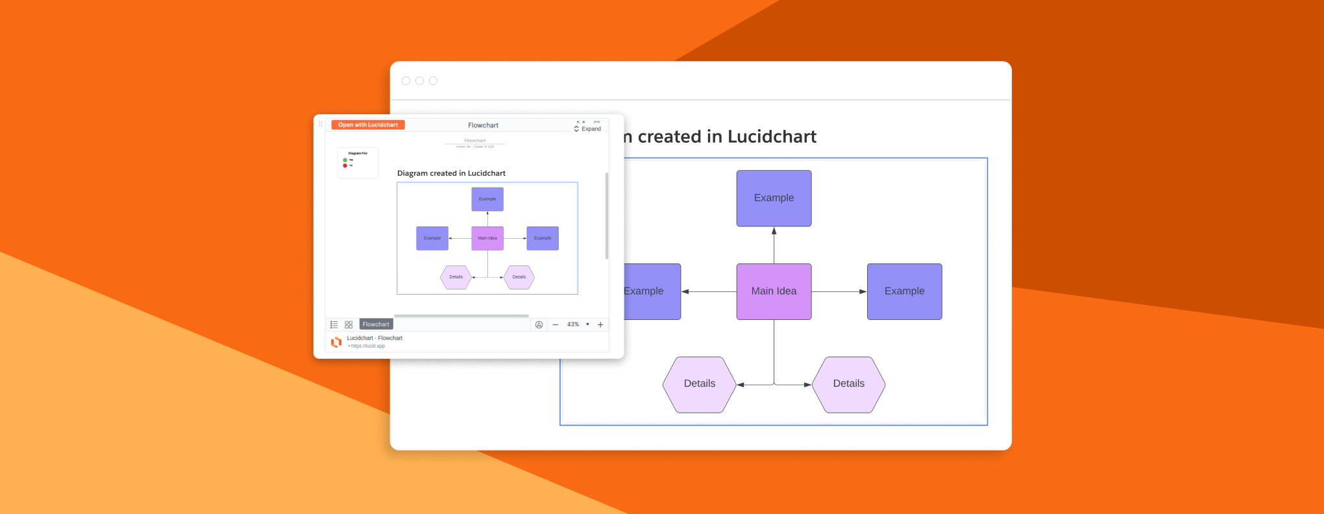
Task: Select the large right Details hexagon in browser window
Action: point(849,385)
